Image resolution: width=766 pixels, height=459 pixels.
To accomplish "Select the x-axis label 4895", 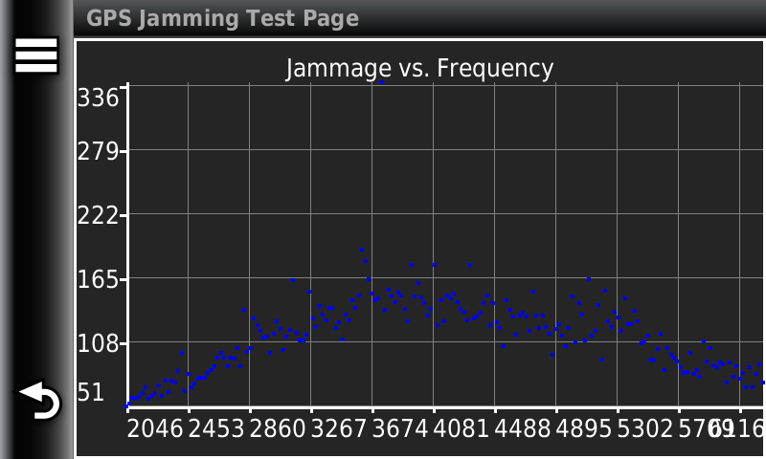I will tap(584, 429).
